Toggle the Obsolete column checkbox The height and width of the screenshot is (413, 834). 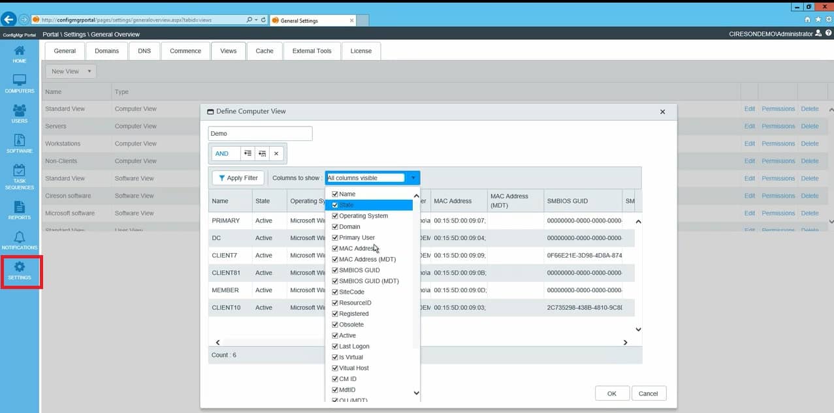pos(335,324)
